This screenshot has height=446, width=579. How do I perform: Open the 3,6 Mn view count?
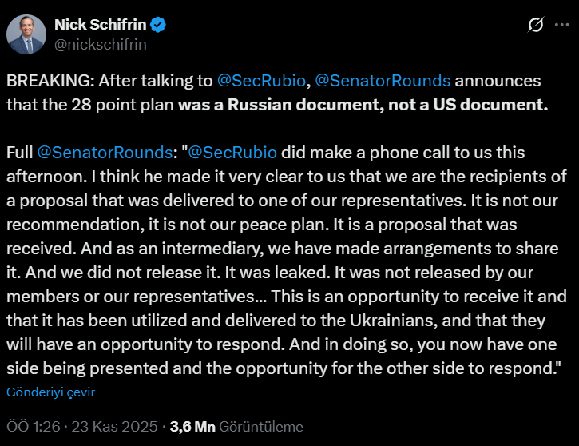click(192, 426)
